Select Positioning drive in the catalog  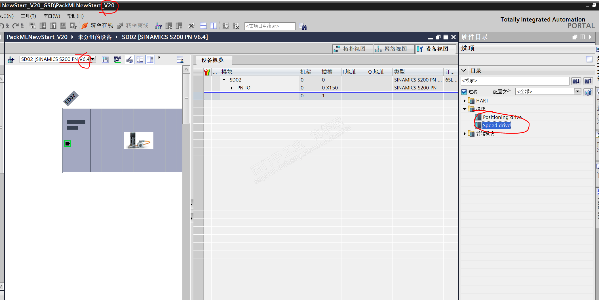click(x=502, y=117)
